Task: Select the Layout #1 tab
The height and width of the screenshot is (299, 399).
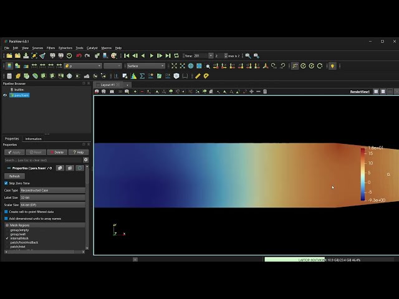Action: click(108, 85)
